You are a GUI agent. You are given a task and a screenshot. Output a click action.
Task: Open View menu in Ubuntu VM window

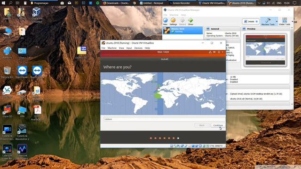(x=121, y=48)
